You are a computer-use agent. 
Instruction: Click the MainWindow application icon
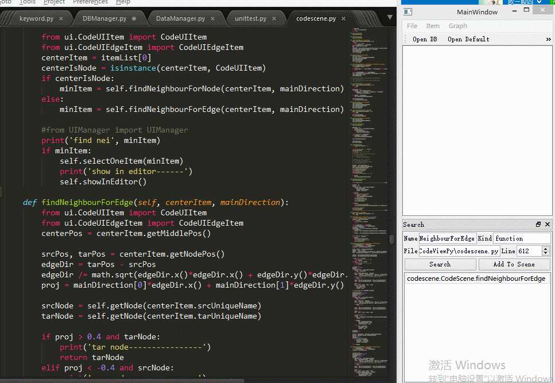click(407, 12)
